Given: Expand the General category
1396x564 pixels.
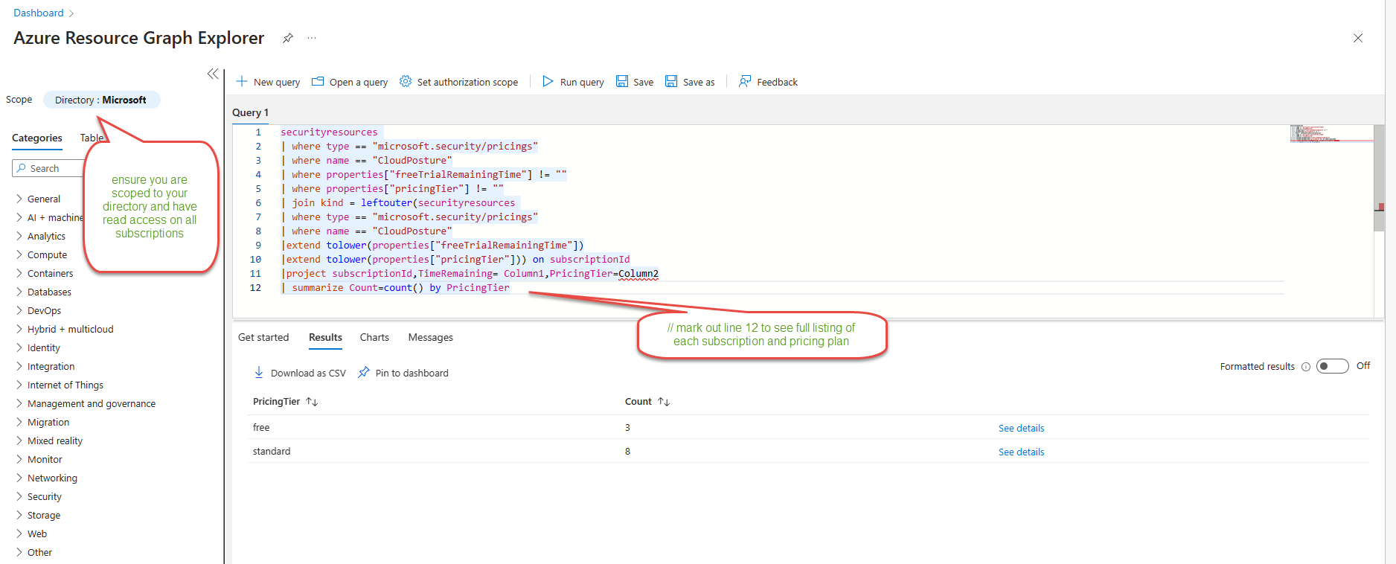Looking at the screenshot, I should 19,199.
